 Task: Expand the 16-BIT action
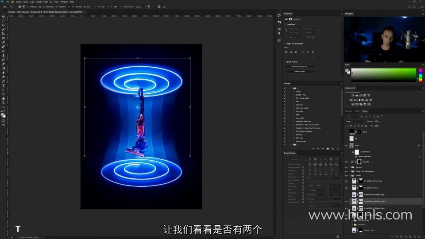click(x=294, y=92)
